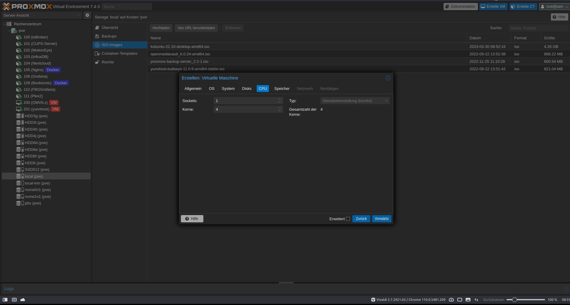The image size is (570, 305).
Task: Expand the Logs panel arrow
Action: point(566,289)
